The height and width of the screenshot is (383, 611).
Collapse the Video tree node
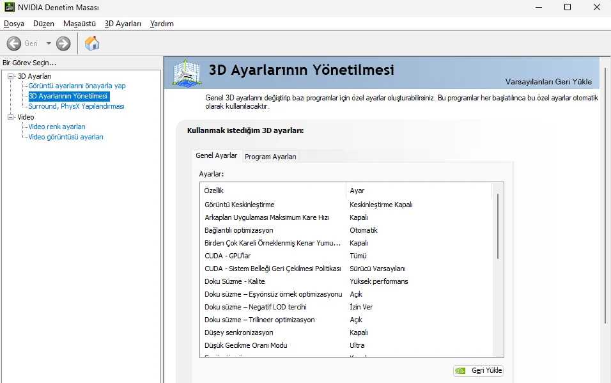click(x=10, y=117)
